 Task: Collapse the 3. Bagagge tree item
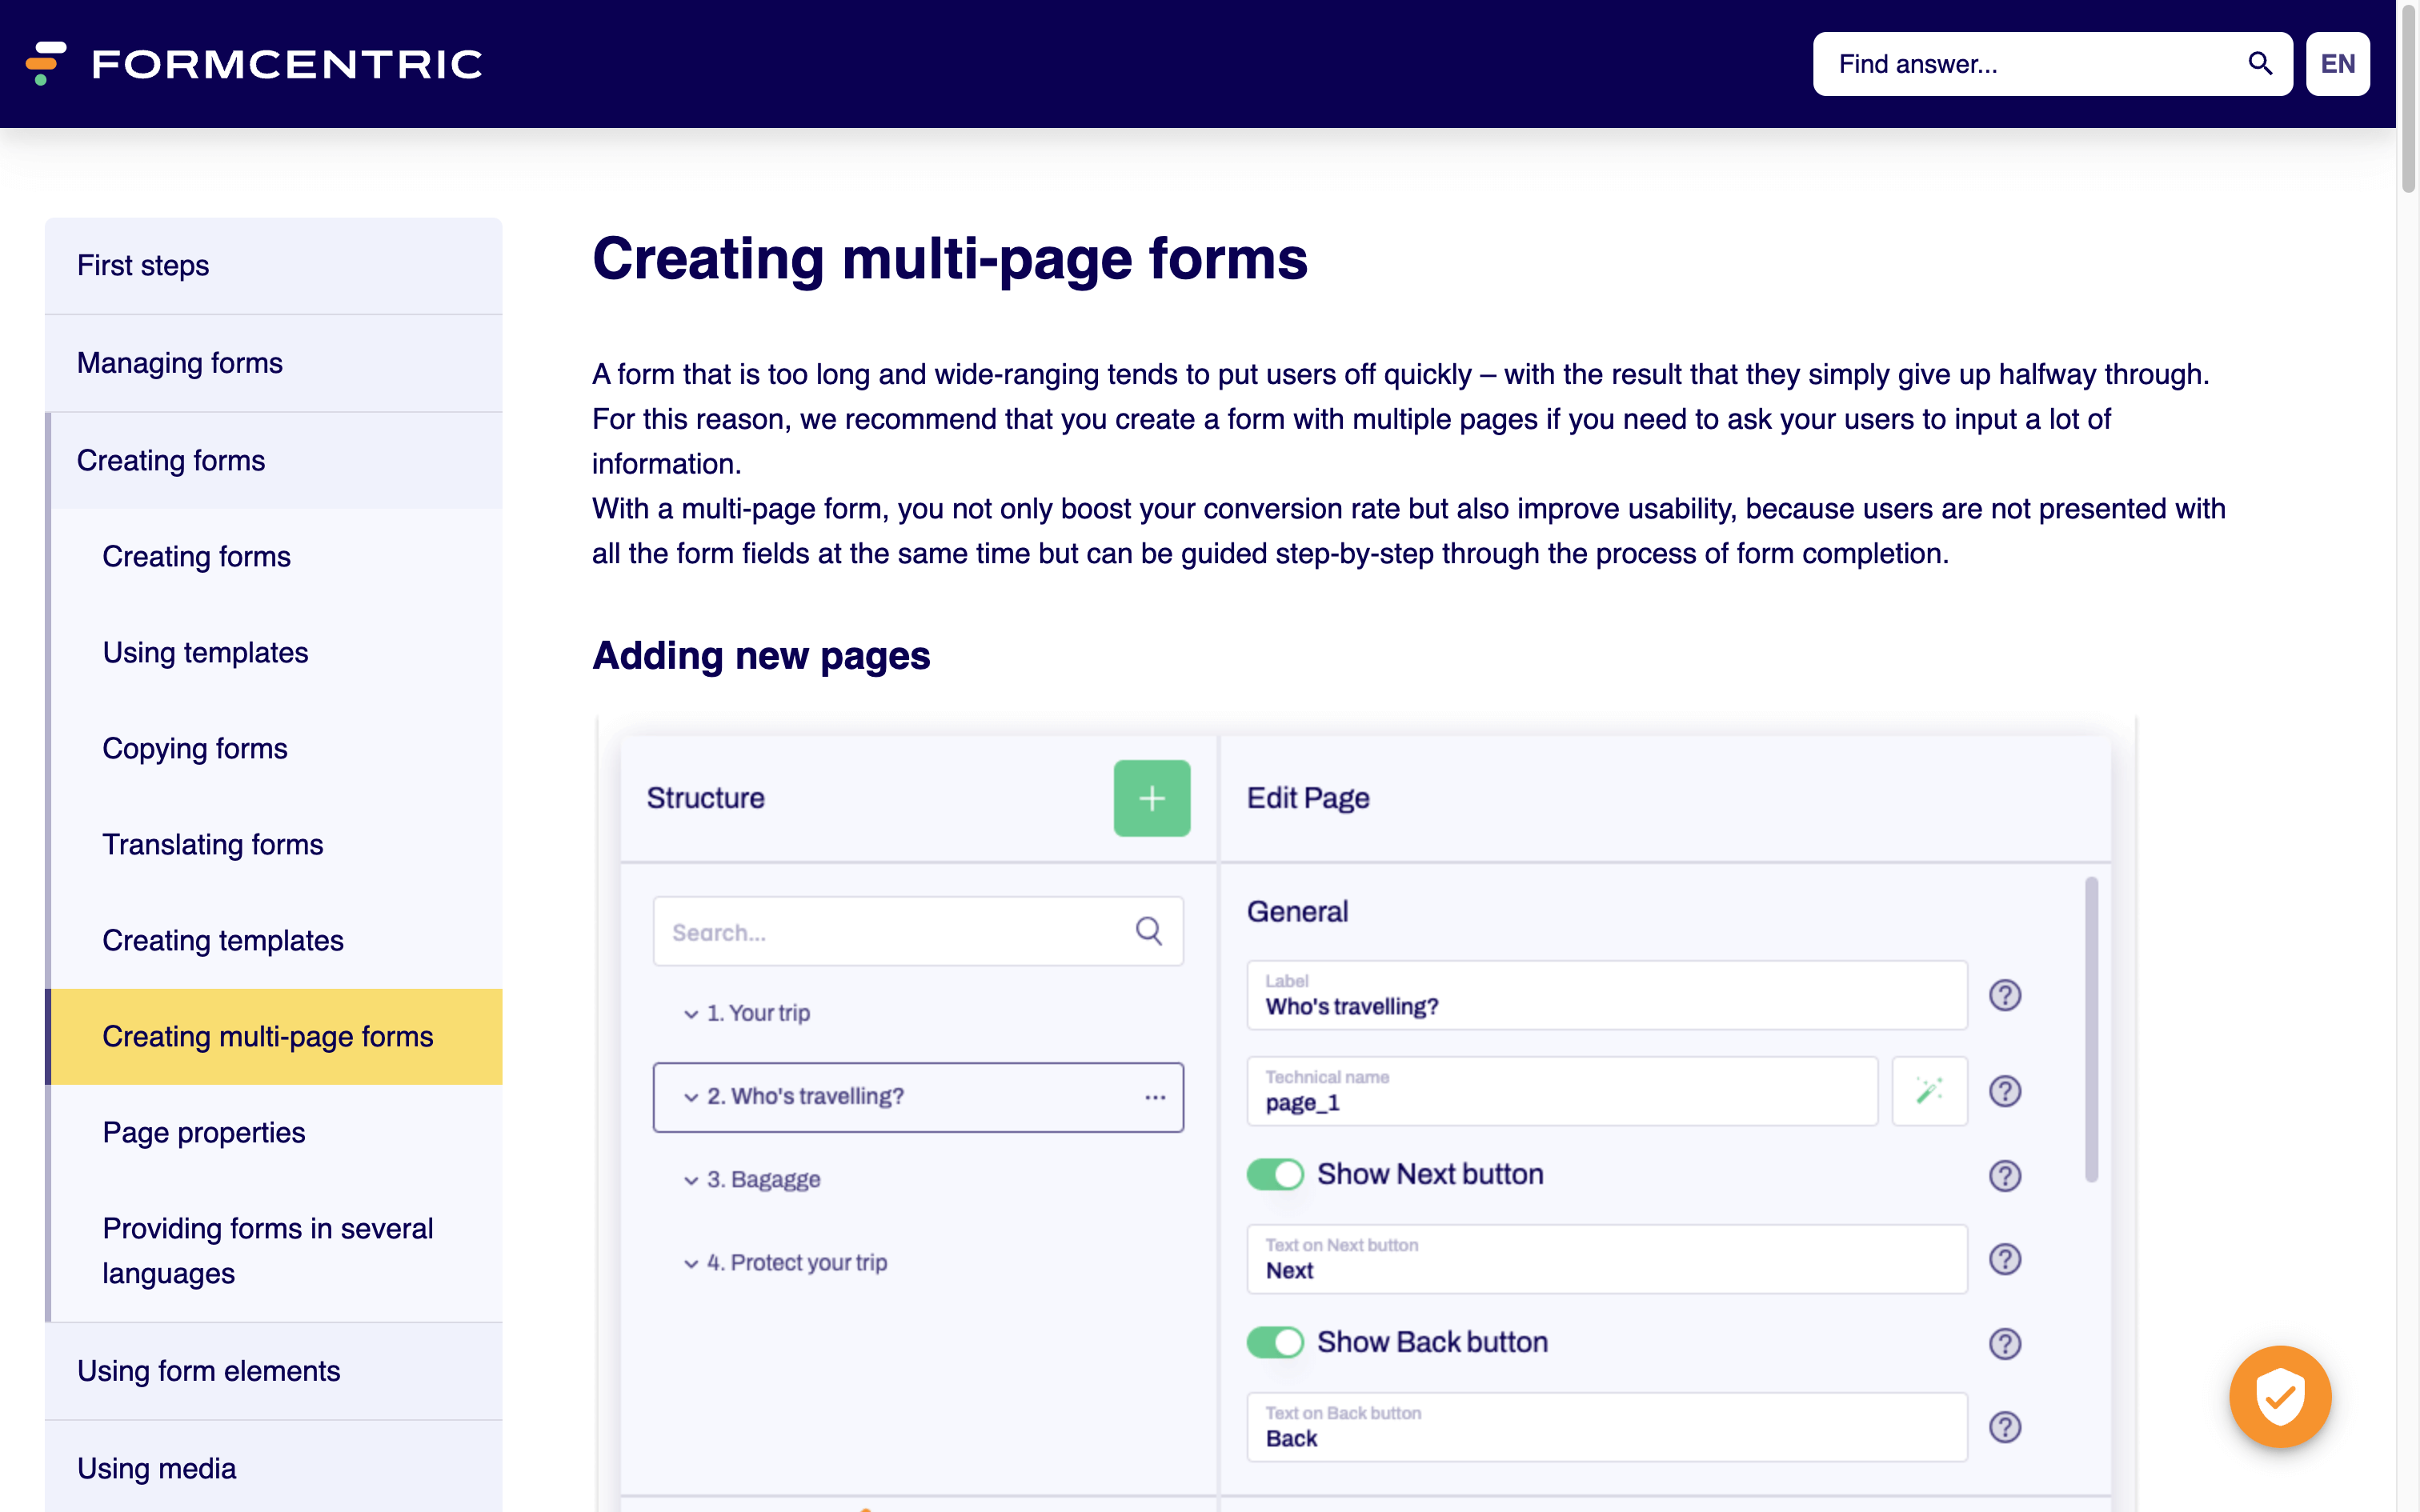tap(690, 1180)
